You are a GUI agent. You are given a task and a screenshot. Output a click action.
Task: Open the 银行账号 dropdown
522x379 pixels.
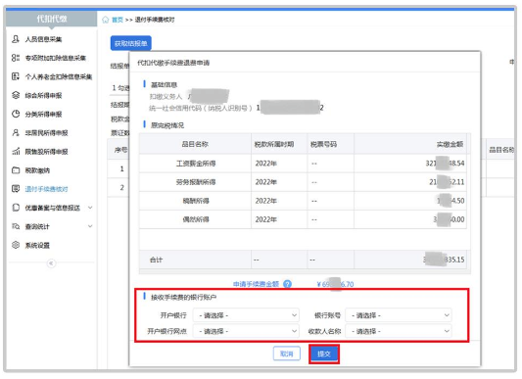tap(399, 315)
